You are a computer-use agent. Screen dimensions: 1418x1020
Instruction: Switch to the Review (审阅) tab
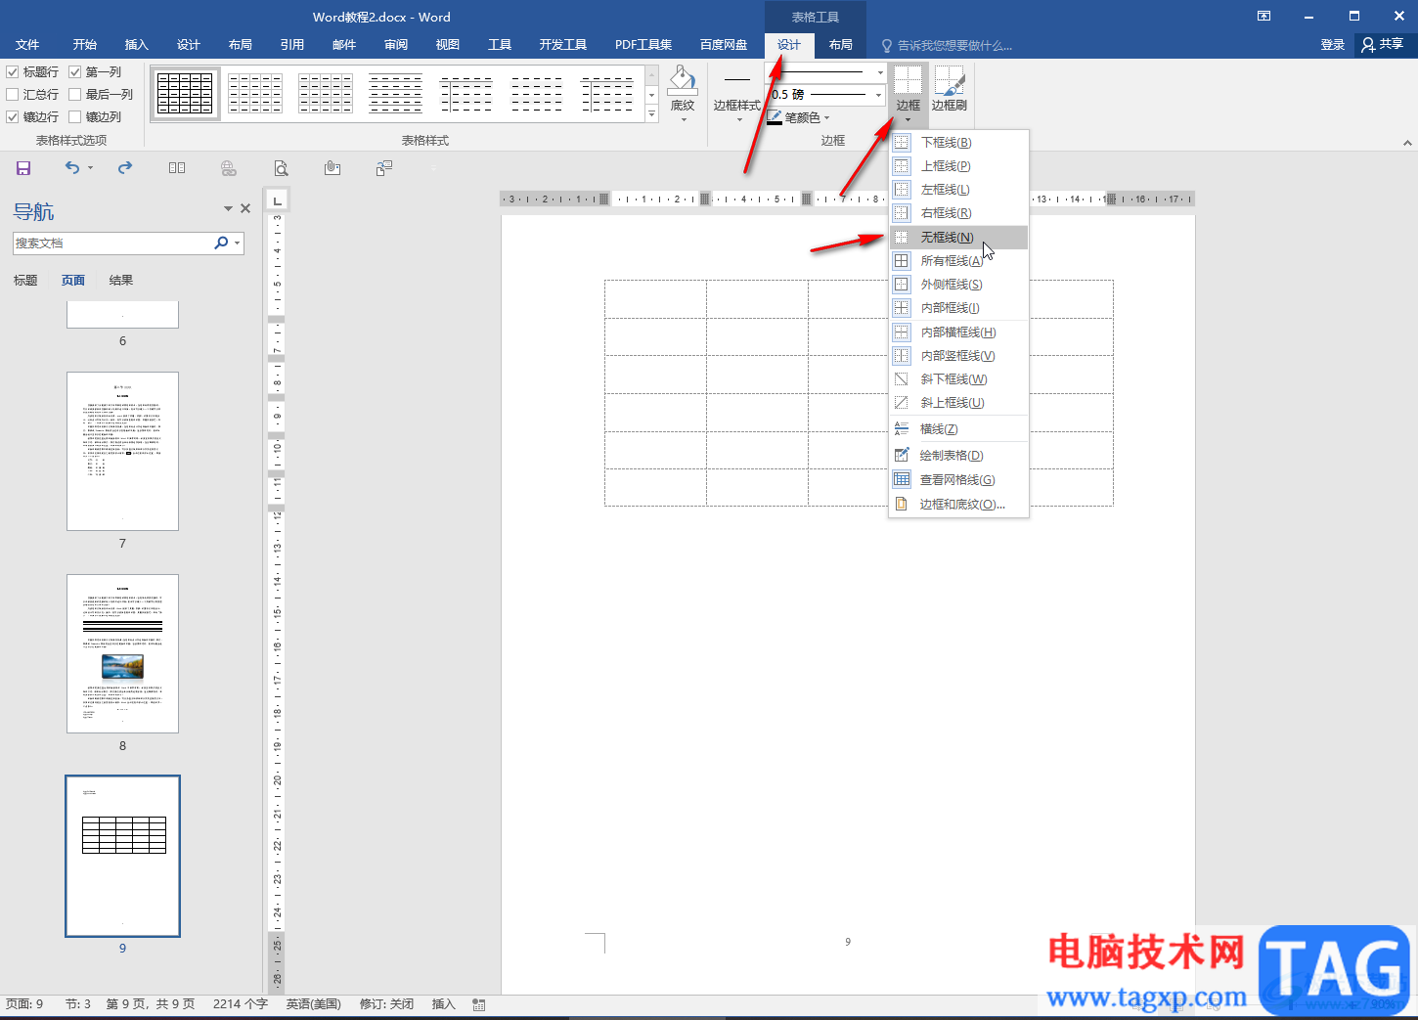[396, 45]
